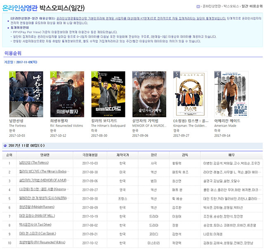264x249 pixels.
Task: Open 희생부활자 (RV: Resurrected Victims) table link
Action: pos(42,242)
